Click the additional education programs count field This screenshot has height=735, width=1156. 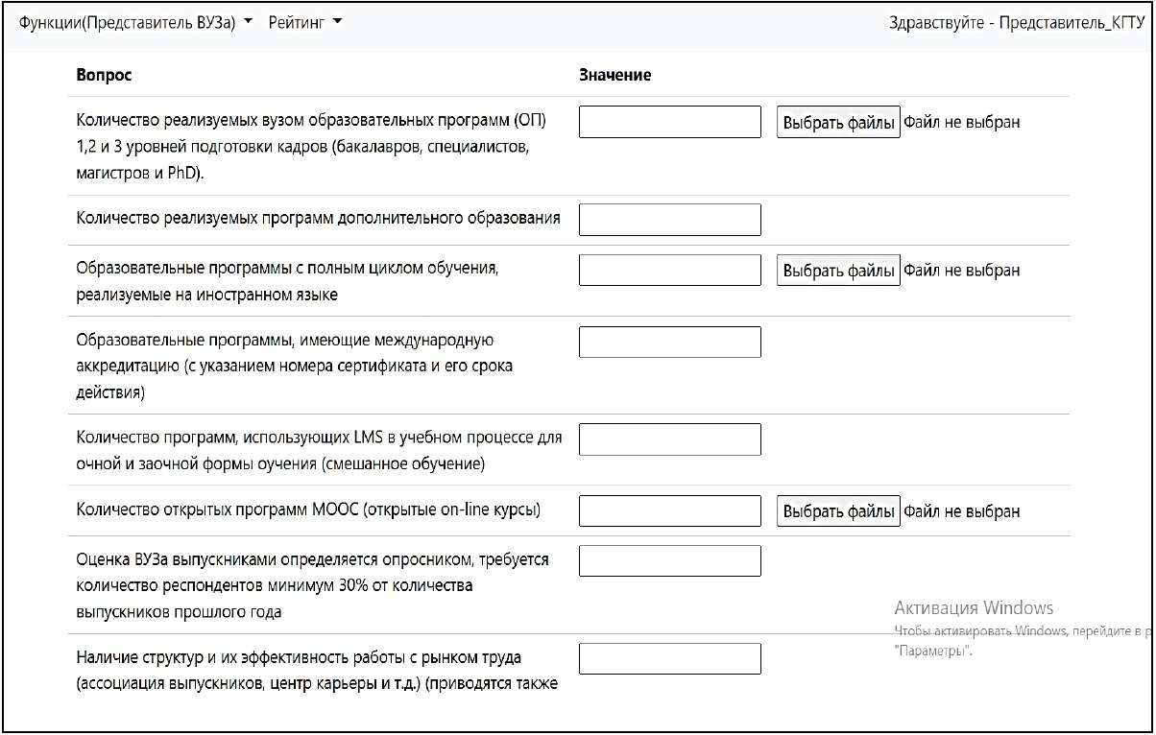670,220
